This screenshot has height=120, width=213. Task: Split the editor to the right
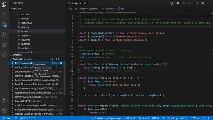[x=202, y=3]
